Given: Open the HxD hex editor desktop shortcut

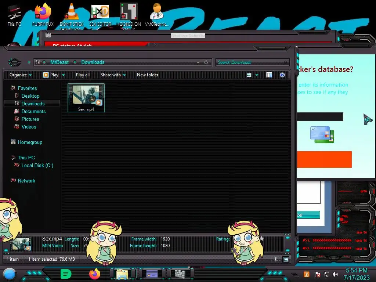Looking at the screenshot, I should 100,15.
